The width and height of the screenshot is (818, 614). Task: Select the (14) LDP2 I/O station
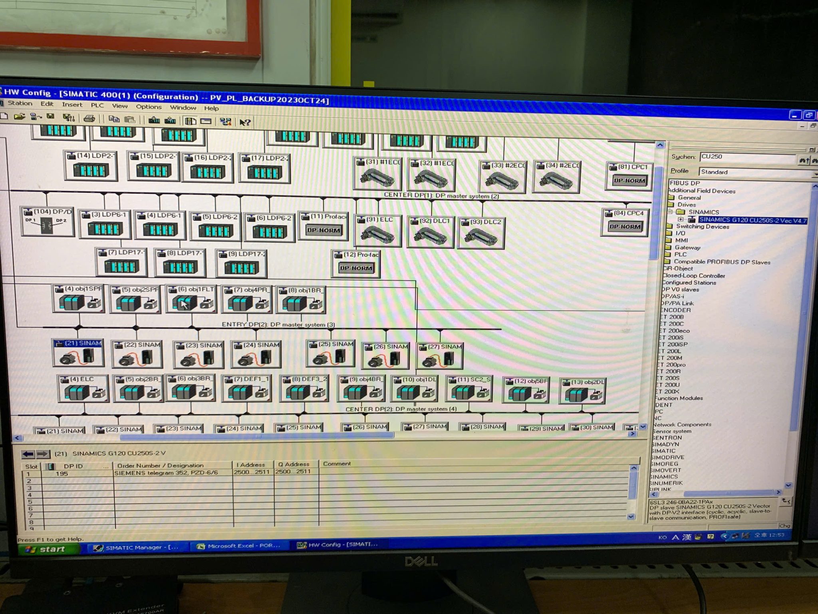click(x=90, y=165)
